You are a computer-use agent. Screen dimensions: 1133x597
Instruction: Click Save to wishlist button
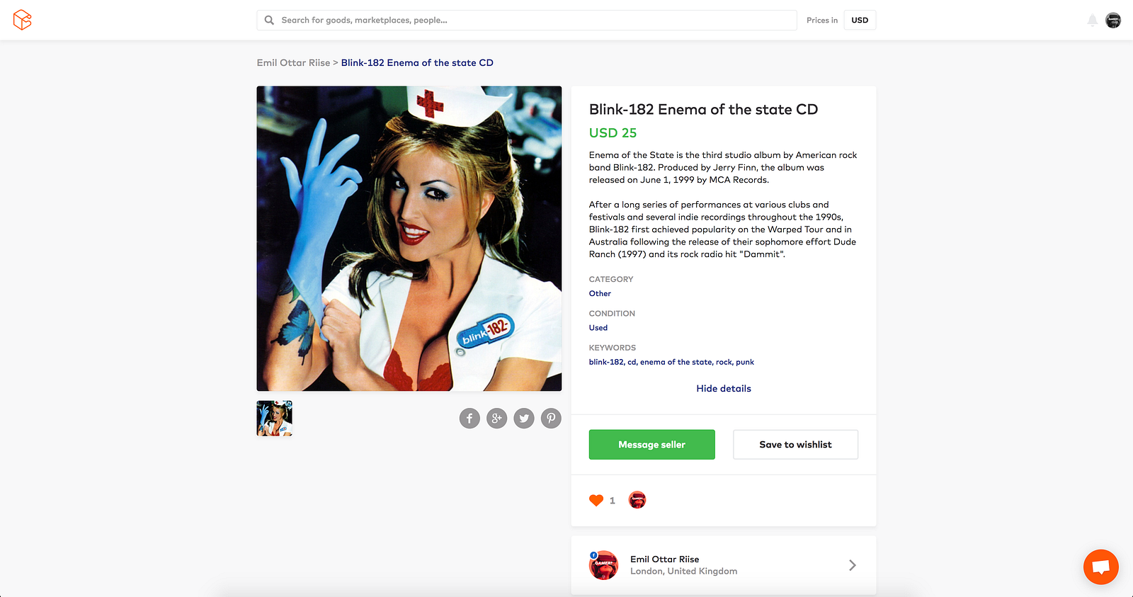795,445
